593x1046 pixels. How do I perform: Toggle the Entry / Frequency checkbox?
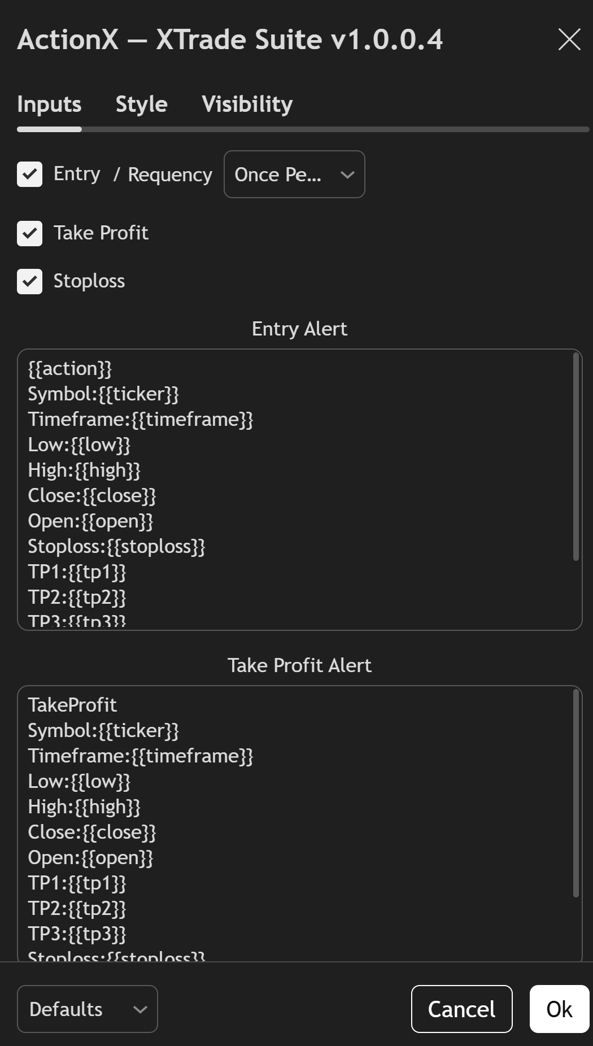click(29, 174)
